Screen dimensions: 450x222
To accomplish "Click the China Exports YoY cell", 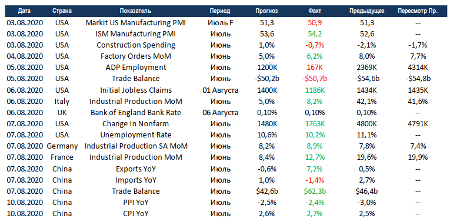I will click(x=135, y=169).
